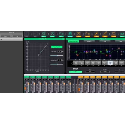The width and height of the screenshot is (125, 125).
Task: Select the OUT 1 channel tab
Action: (x=81, y=77)
